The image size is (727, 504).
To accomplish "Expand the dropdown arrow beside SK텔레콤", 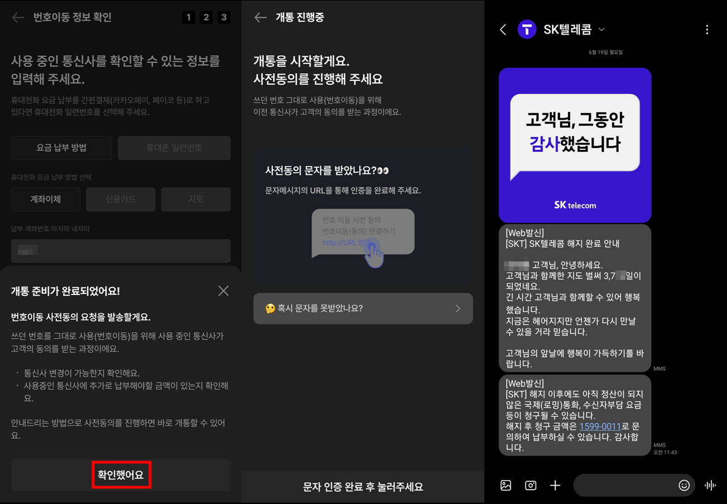I will 601,30.
